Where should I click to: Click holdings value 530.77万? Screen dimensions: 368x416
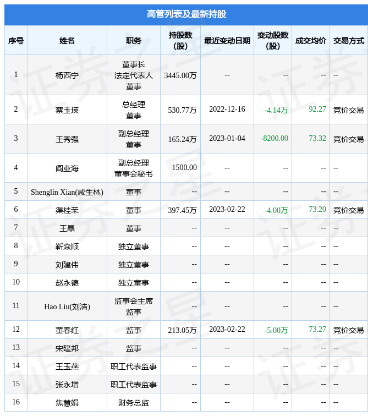182,110
